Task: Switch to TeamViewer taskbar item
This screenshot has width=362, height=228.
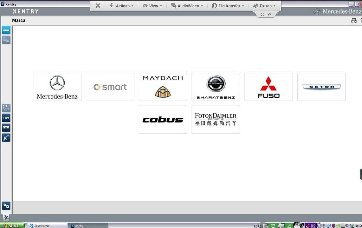Action: coord(47,226)
